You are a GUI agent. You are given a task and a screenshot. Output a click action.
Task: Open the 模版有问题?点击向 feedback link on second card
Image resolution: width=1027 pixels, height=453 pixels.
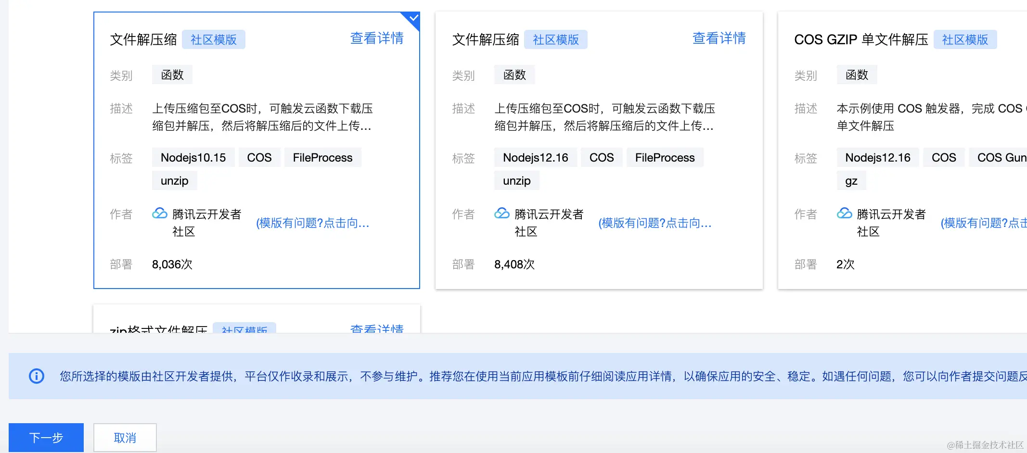point(655,223)
